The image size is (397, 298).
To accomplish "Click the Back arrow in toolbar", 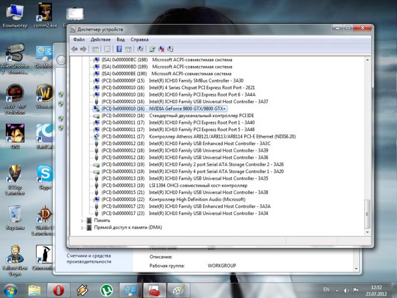I will click(x=74, y=49).
